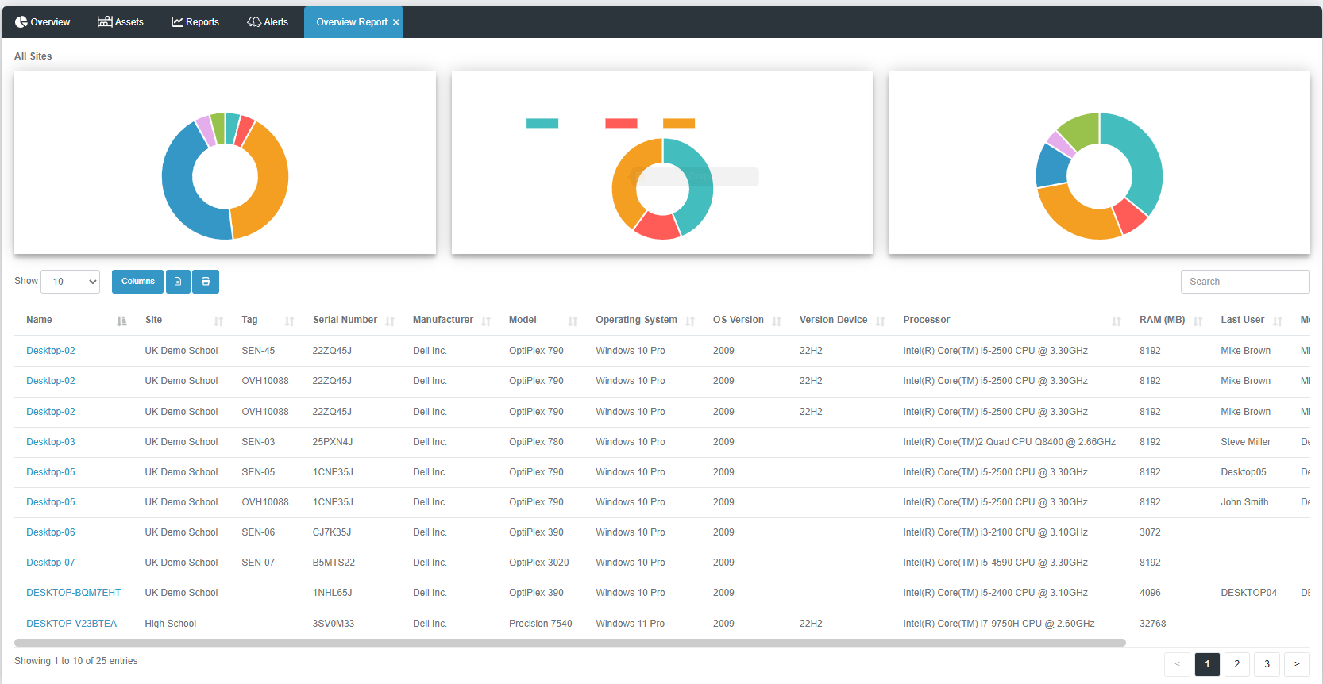The width and height of the screenshot is (1323, 684).
Task: Go to next page arrow
Action: (x=1297, y=664)
